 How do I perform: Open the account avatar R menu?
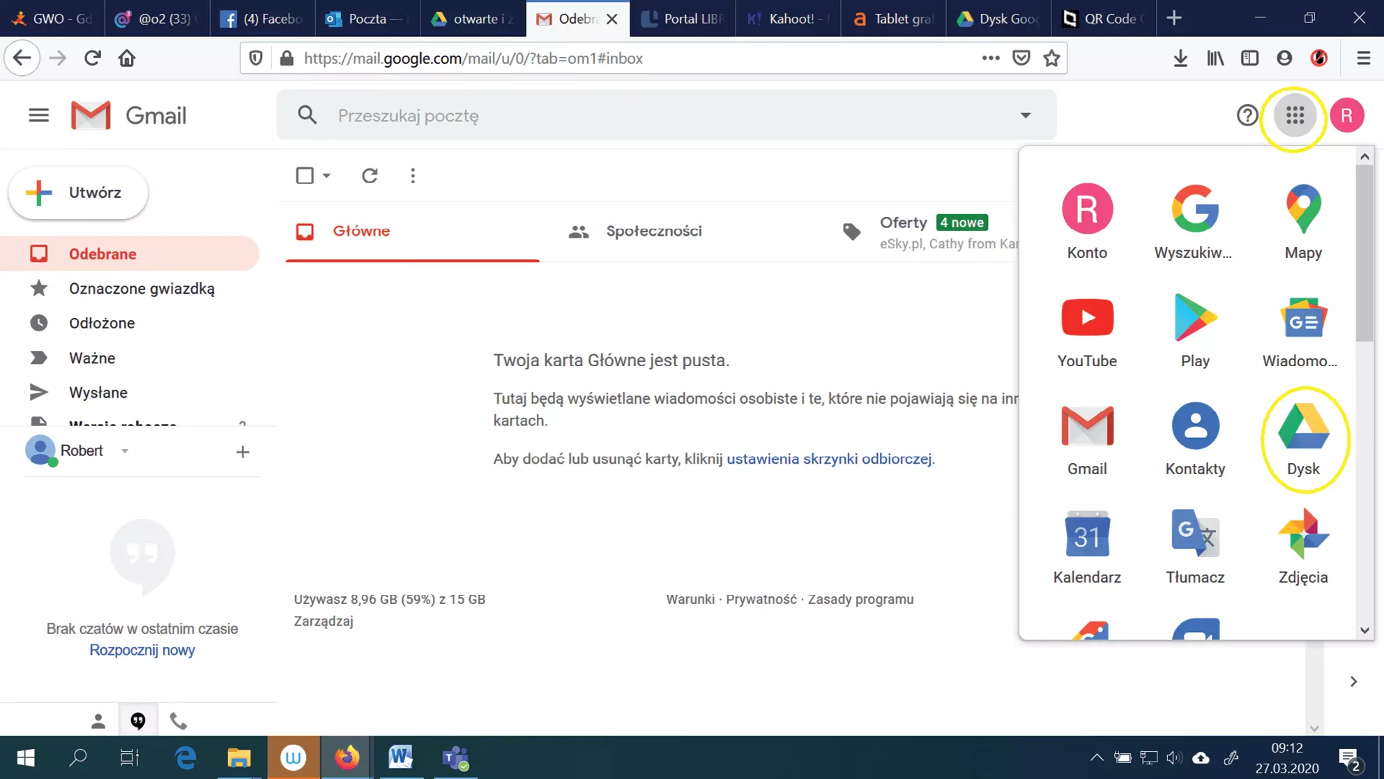pos(1346,115)
